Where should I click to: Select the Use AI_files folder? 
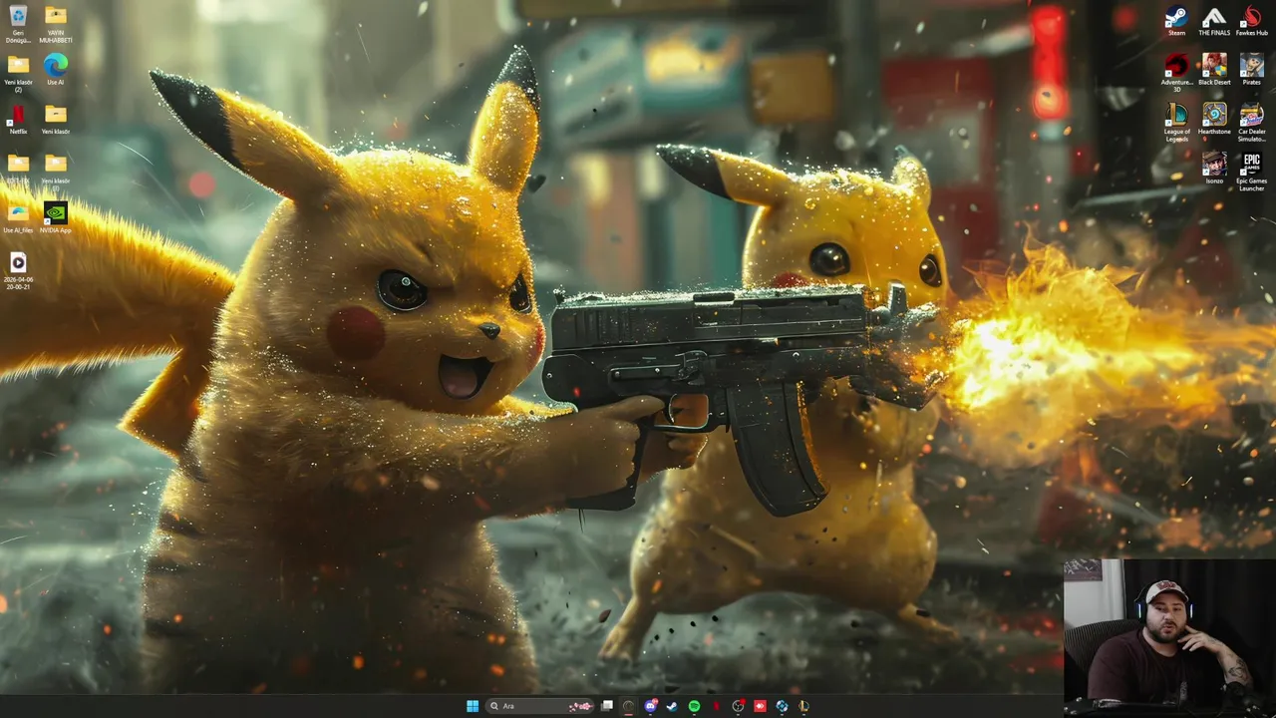(x=18, y=216)
